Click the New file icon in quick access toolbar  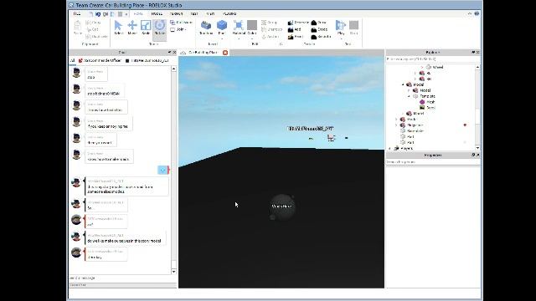(90, 14)
